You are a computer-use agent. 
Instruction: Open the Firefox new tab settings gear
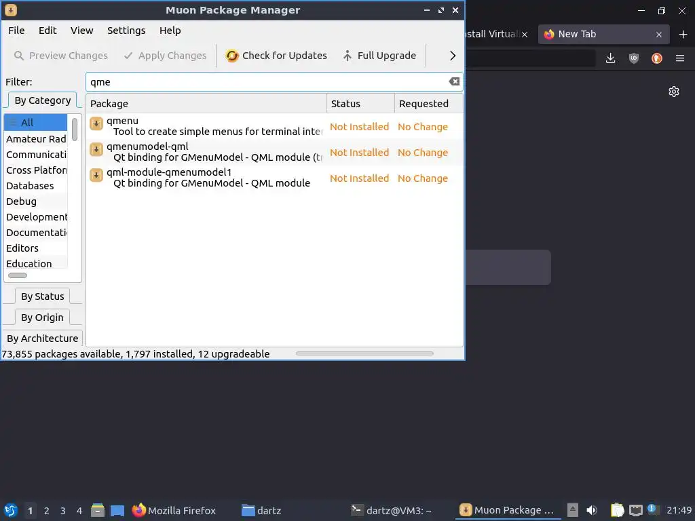coord(674,92)
